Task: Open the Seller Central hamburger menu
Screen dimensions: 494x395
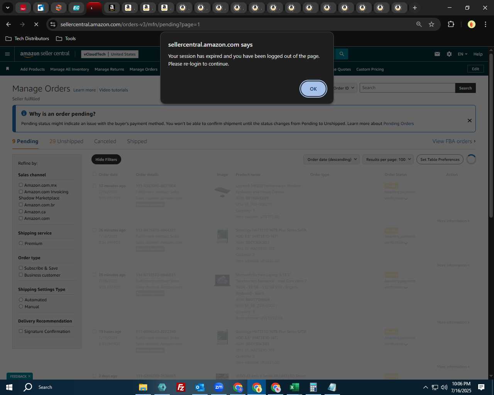Action: pos(7,54)
